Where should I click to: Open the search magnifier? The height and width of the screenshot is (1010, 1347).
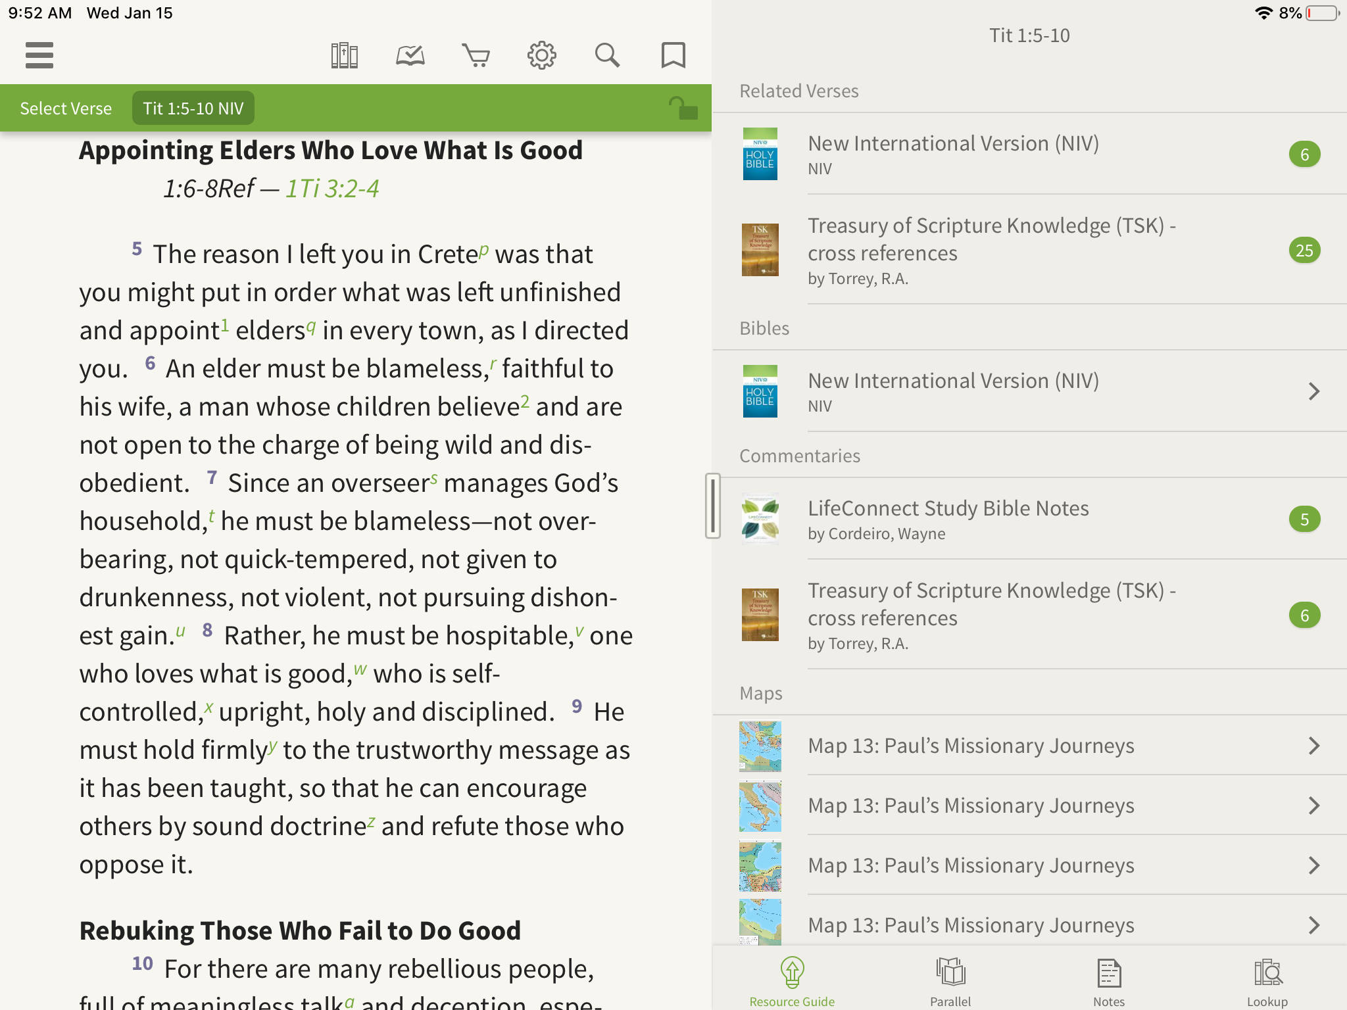pyautogui.click(x=607, y=55)
